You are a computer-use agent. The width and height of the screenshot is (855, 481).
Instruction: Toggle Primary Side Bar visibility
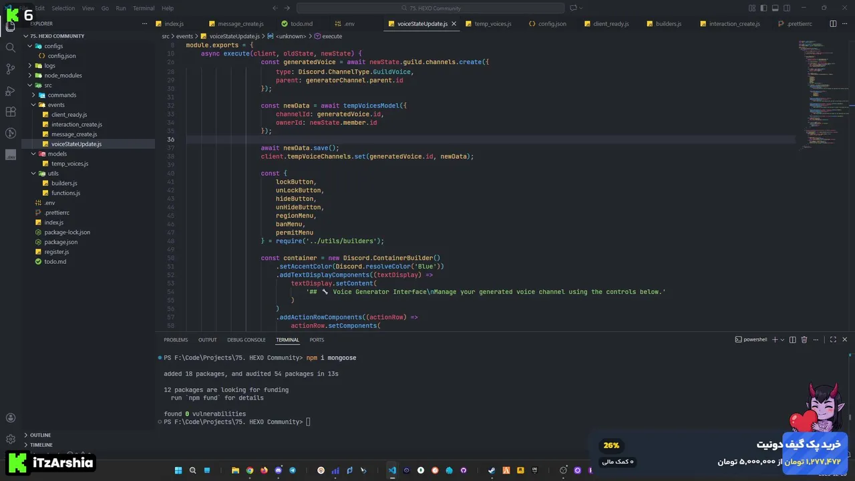pyautogui.click(x=764, y=8)
